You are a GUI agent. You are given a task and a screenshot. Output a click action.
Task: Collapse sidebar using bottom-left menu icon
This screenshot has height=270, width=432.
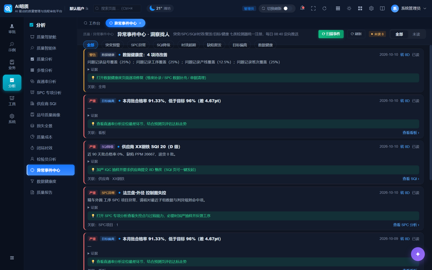(12, 258)
